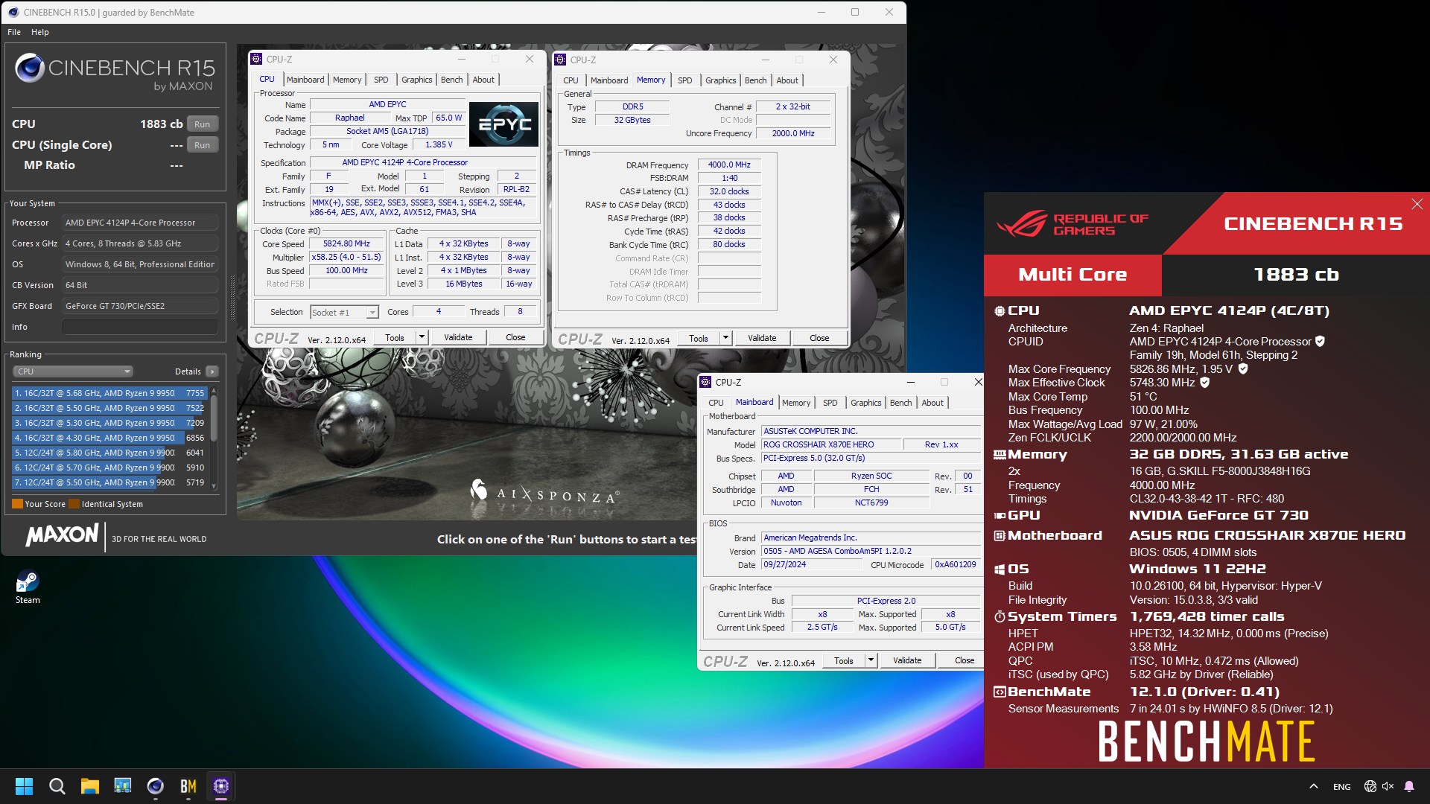1430x804 pixels.
Task: Click the Identical System swatch
Action: point(74,504)
